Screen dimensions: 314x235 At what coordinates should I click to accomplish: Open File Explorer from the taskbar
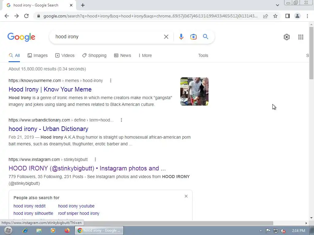[x=39, y=230]
